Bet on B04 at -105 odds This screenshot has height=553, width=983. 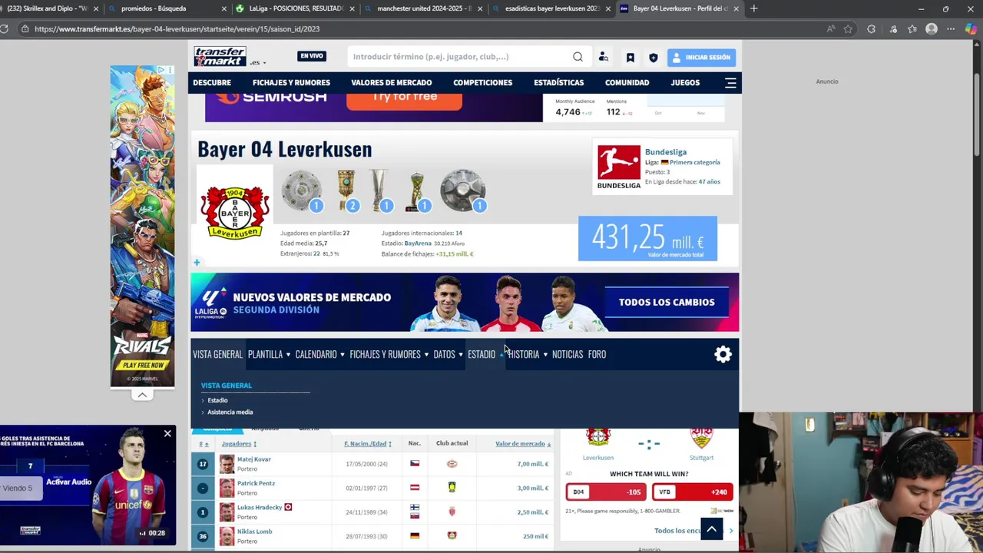607,492
